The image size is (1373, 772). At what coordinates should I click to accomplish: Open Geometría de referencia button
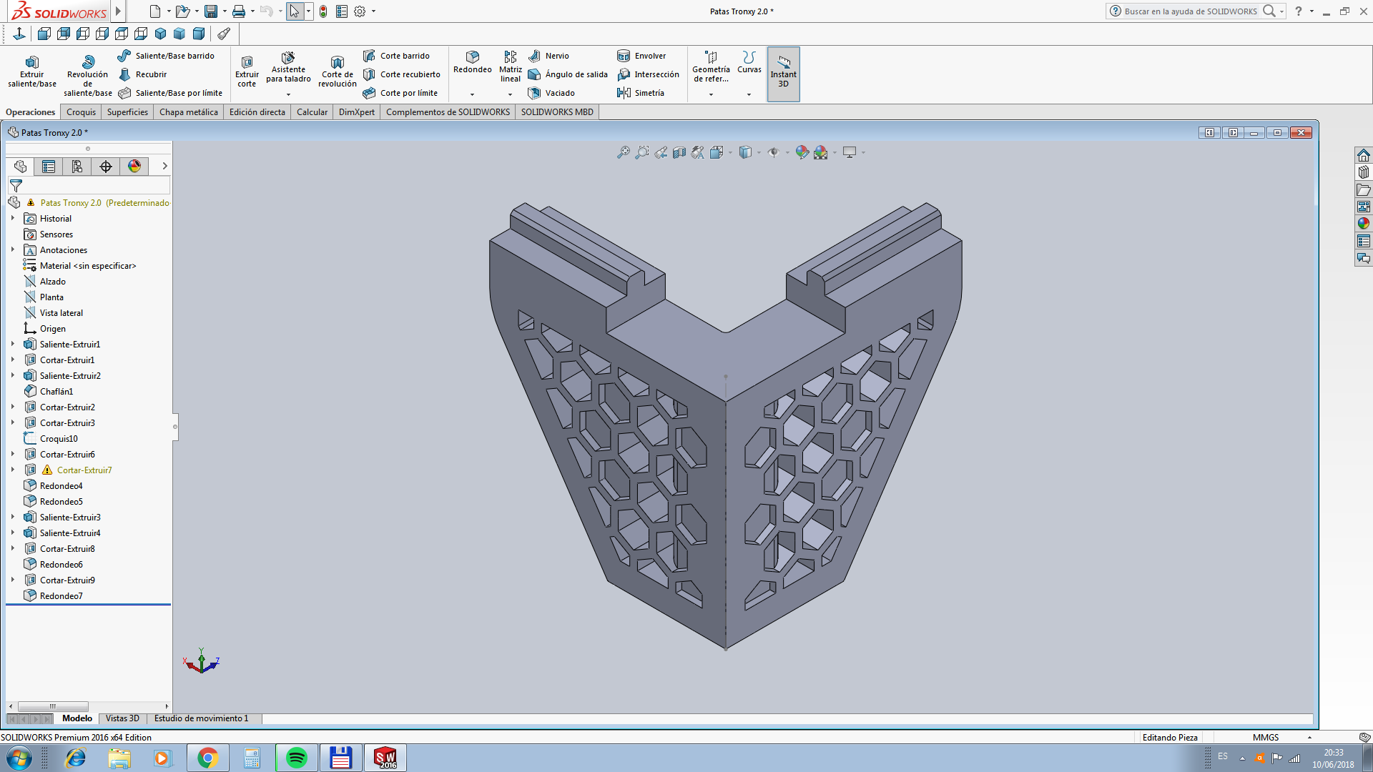click(x=711, y=67)
